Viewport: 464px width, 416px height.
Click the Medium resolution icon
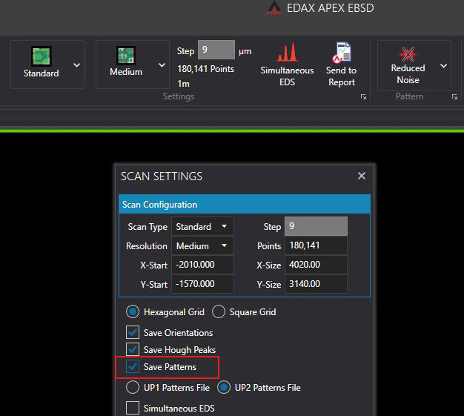(x=125, y=57)
